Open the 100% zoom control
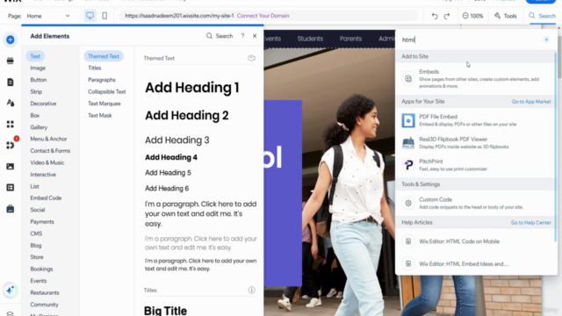This screenshot has height=316, width=562. pyautogui.click(x=472, y=16)
